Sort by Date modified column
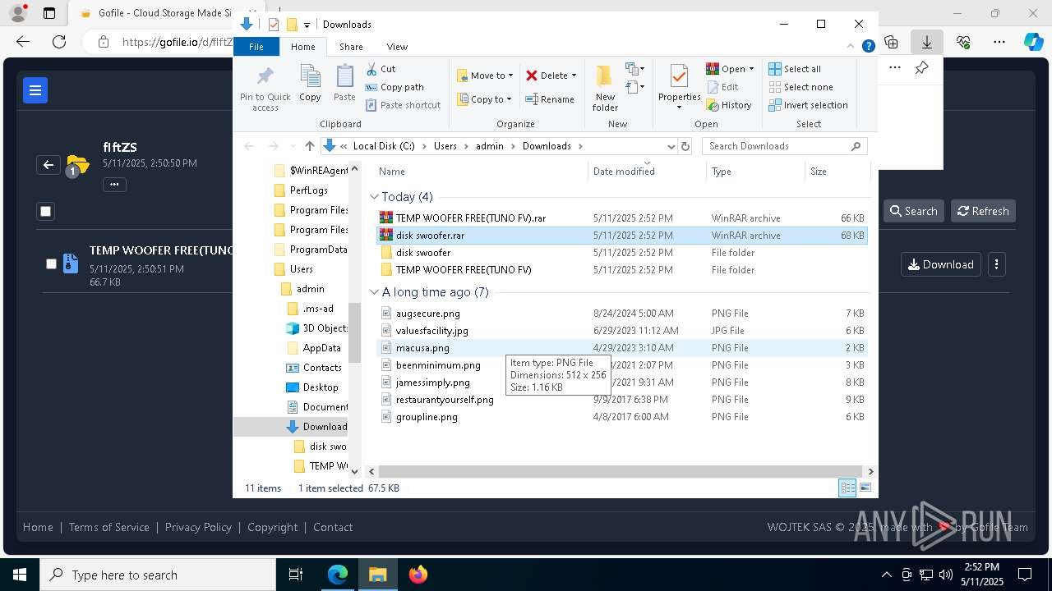The height and width of the screenshot is (591, 1052). click(624, 172)
